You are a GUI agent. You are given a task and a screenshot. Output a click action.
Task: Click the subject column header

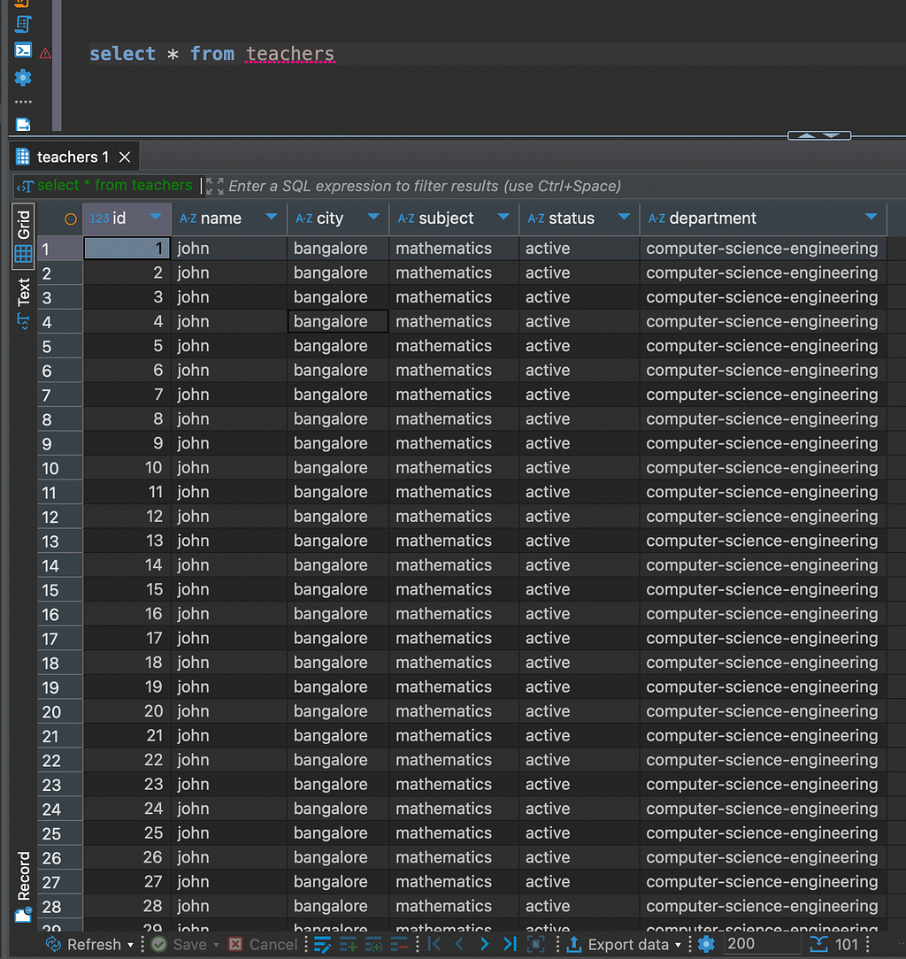click(454, 219)
